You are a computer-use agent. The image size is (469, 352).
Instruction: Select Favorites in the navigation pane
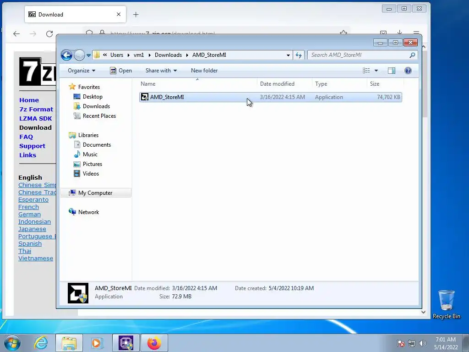[89, 87]
